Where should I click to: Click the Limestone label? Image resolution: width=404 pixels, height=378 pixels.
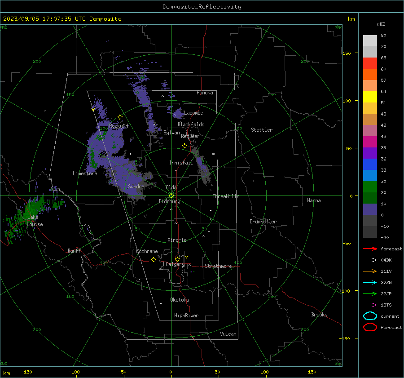[x=85, y=173]
